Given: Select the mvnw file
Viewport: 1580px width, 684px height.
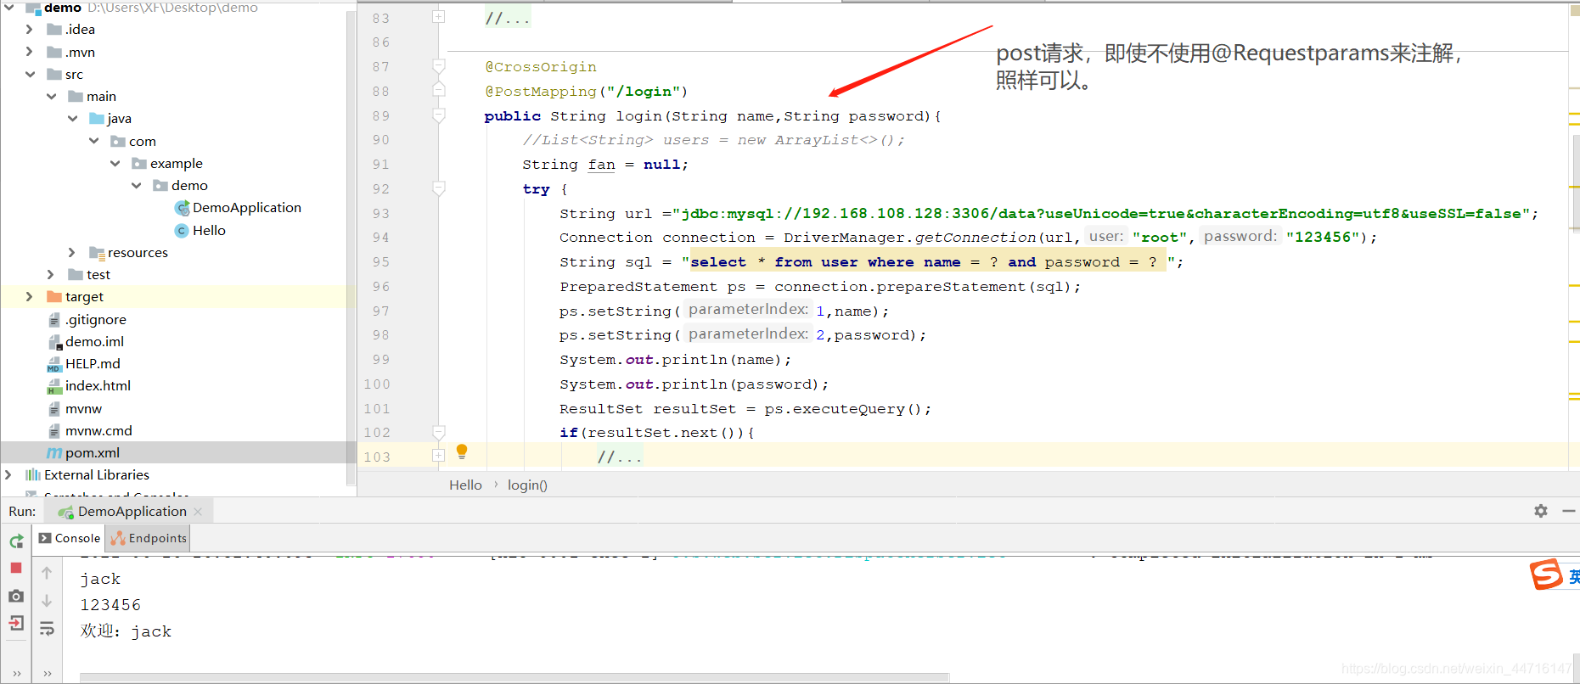Looking at the screenshot, I should [83, 408].
